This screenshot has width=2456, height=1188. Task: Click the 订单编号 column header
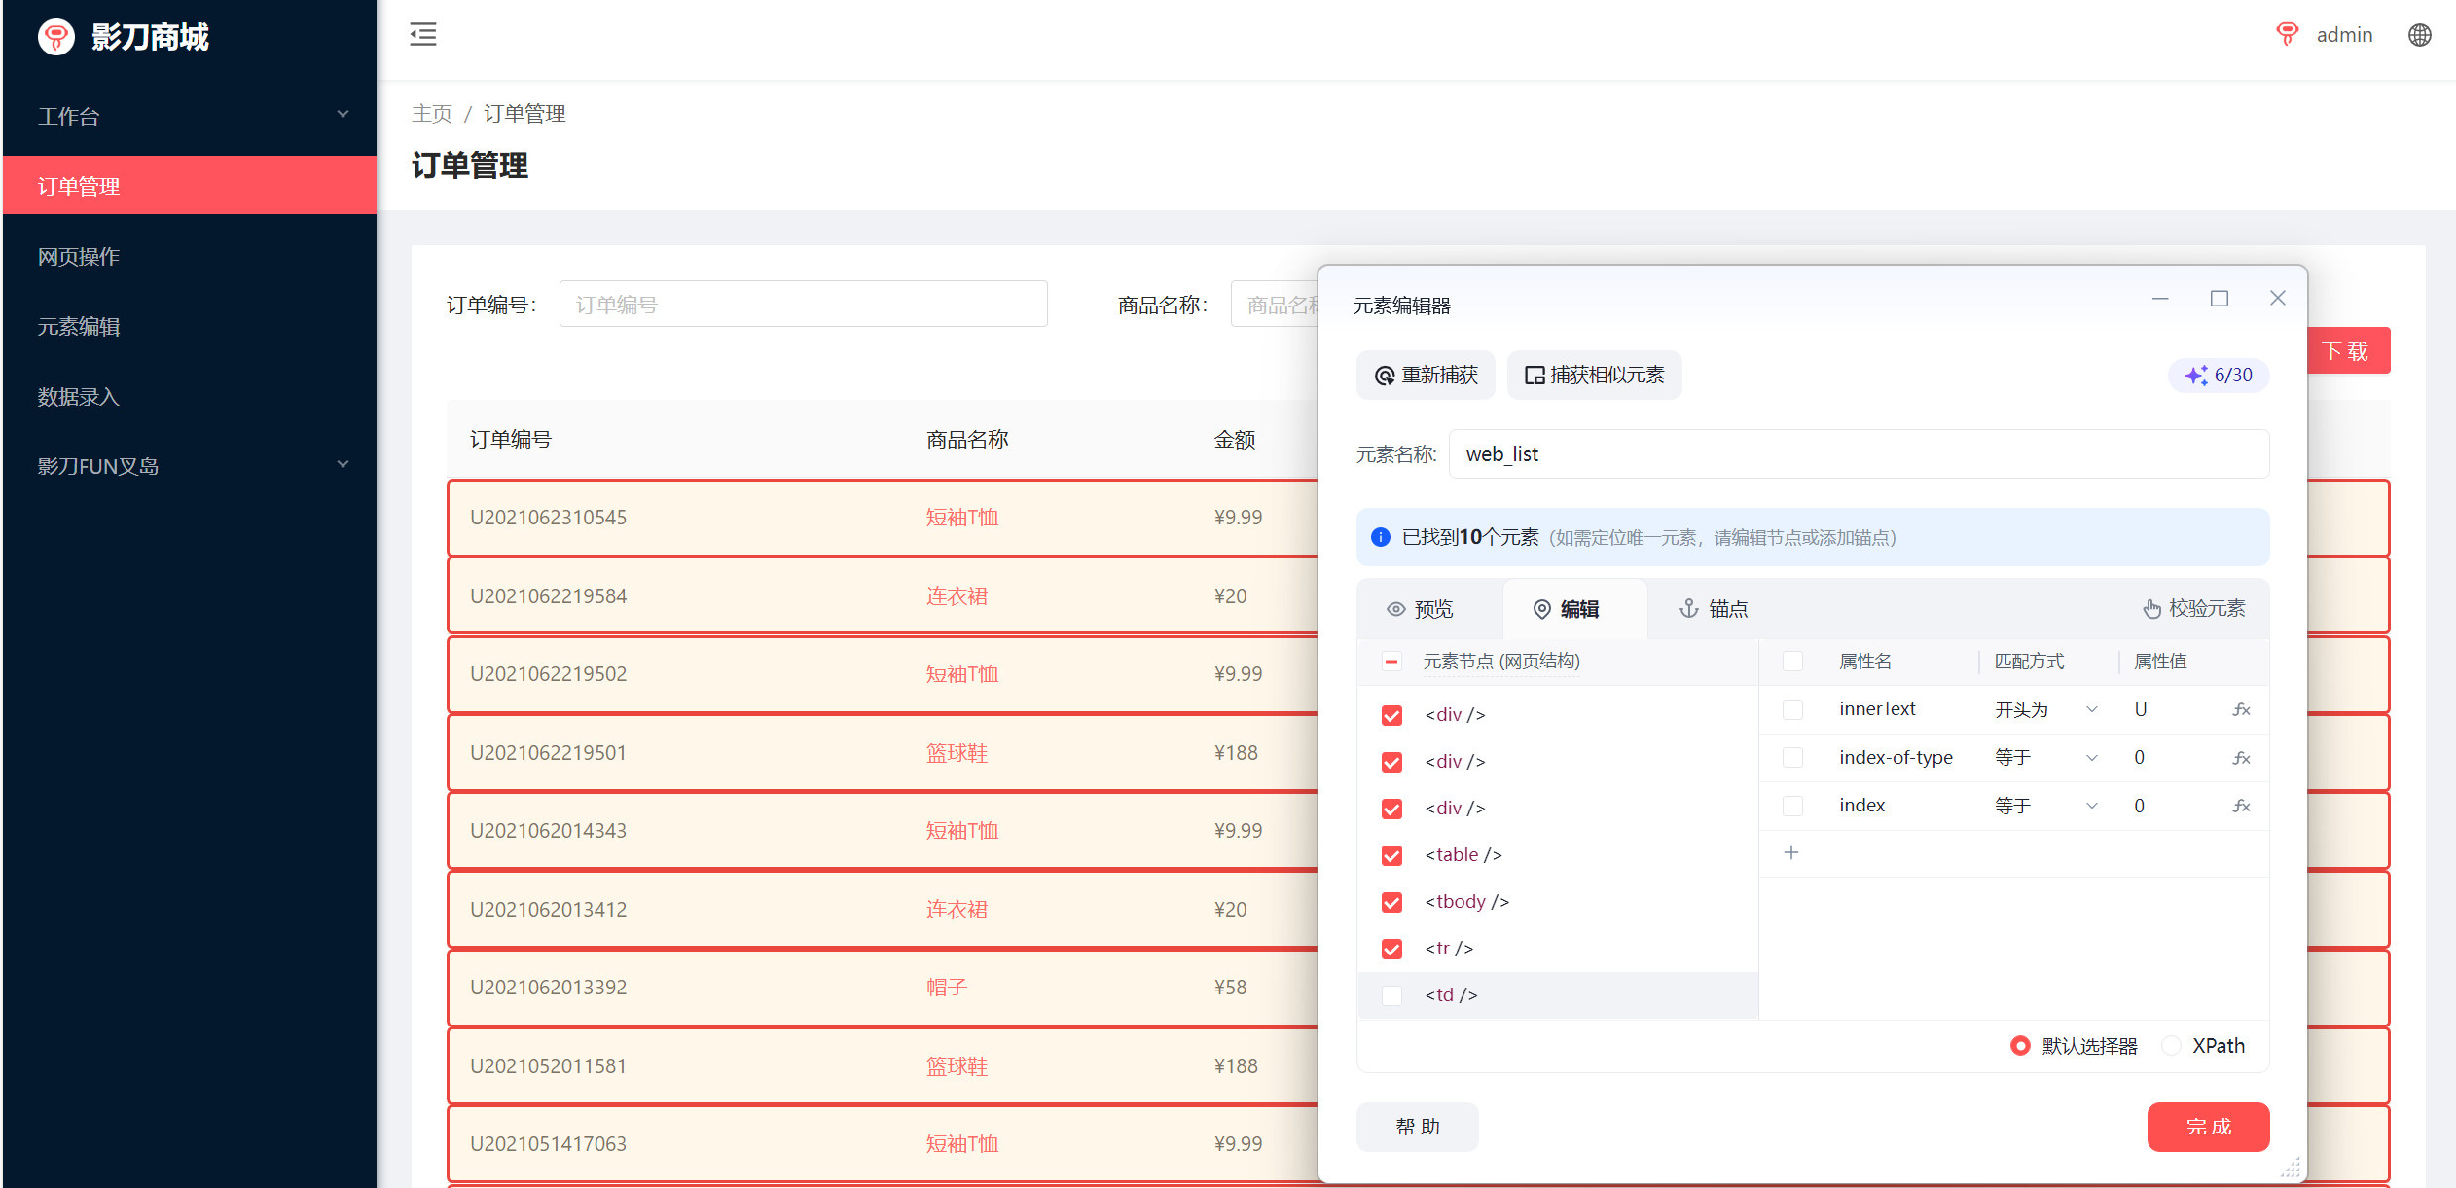point(510,439)
